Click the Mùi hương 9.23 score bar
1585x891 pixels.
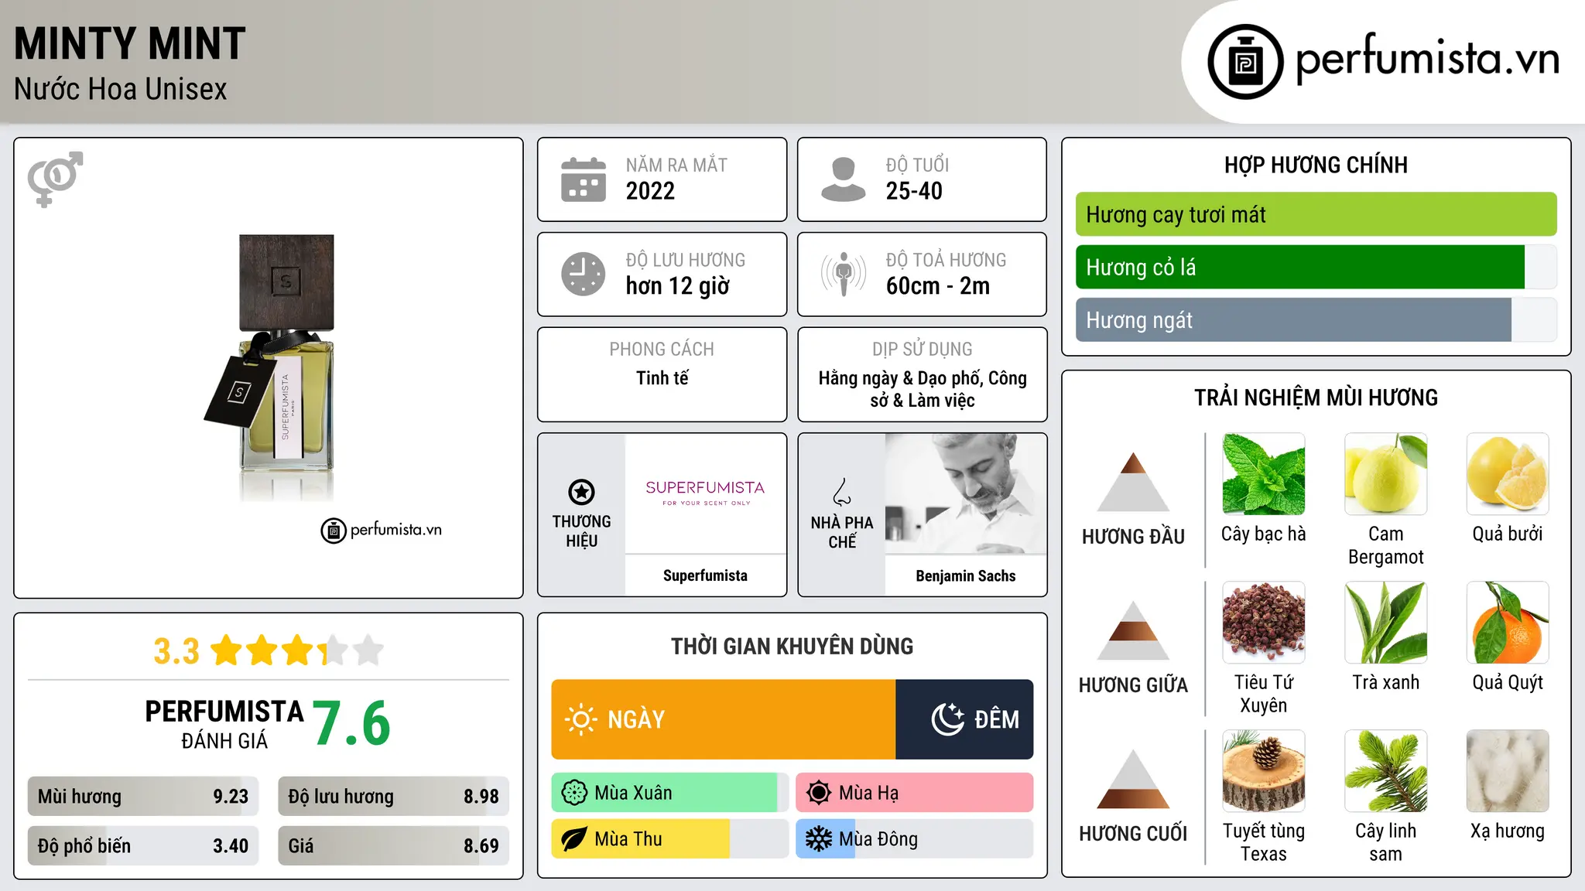143,797
